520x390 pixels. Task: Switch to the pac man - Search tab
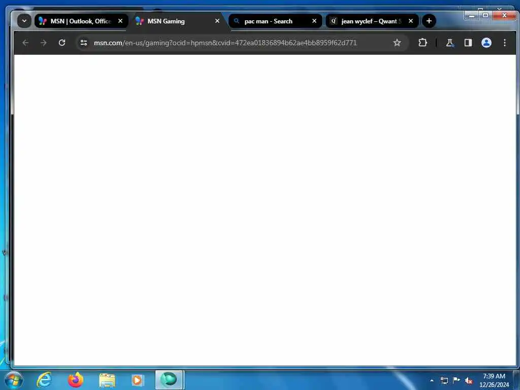(x=275, y=21)
